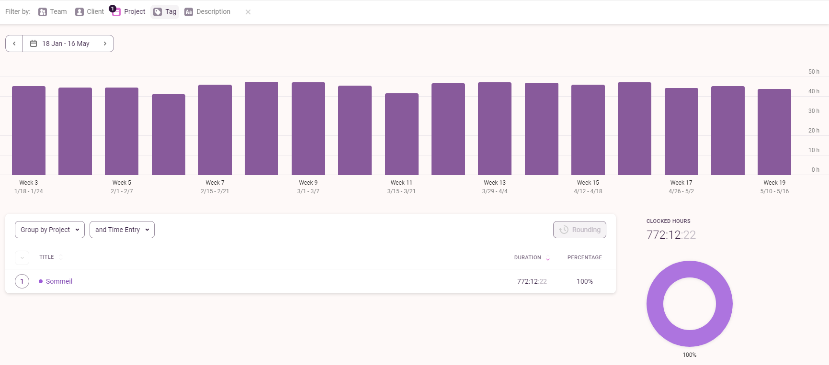
Task: Click the Tag filter icon
Action: [x=158, y=12]
